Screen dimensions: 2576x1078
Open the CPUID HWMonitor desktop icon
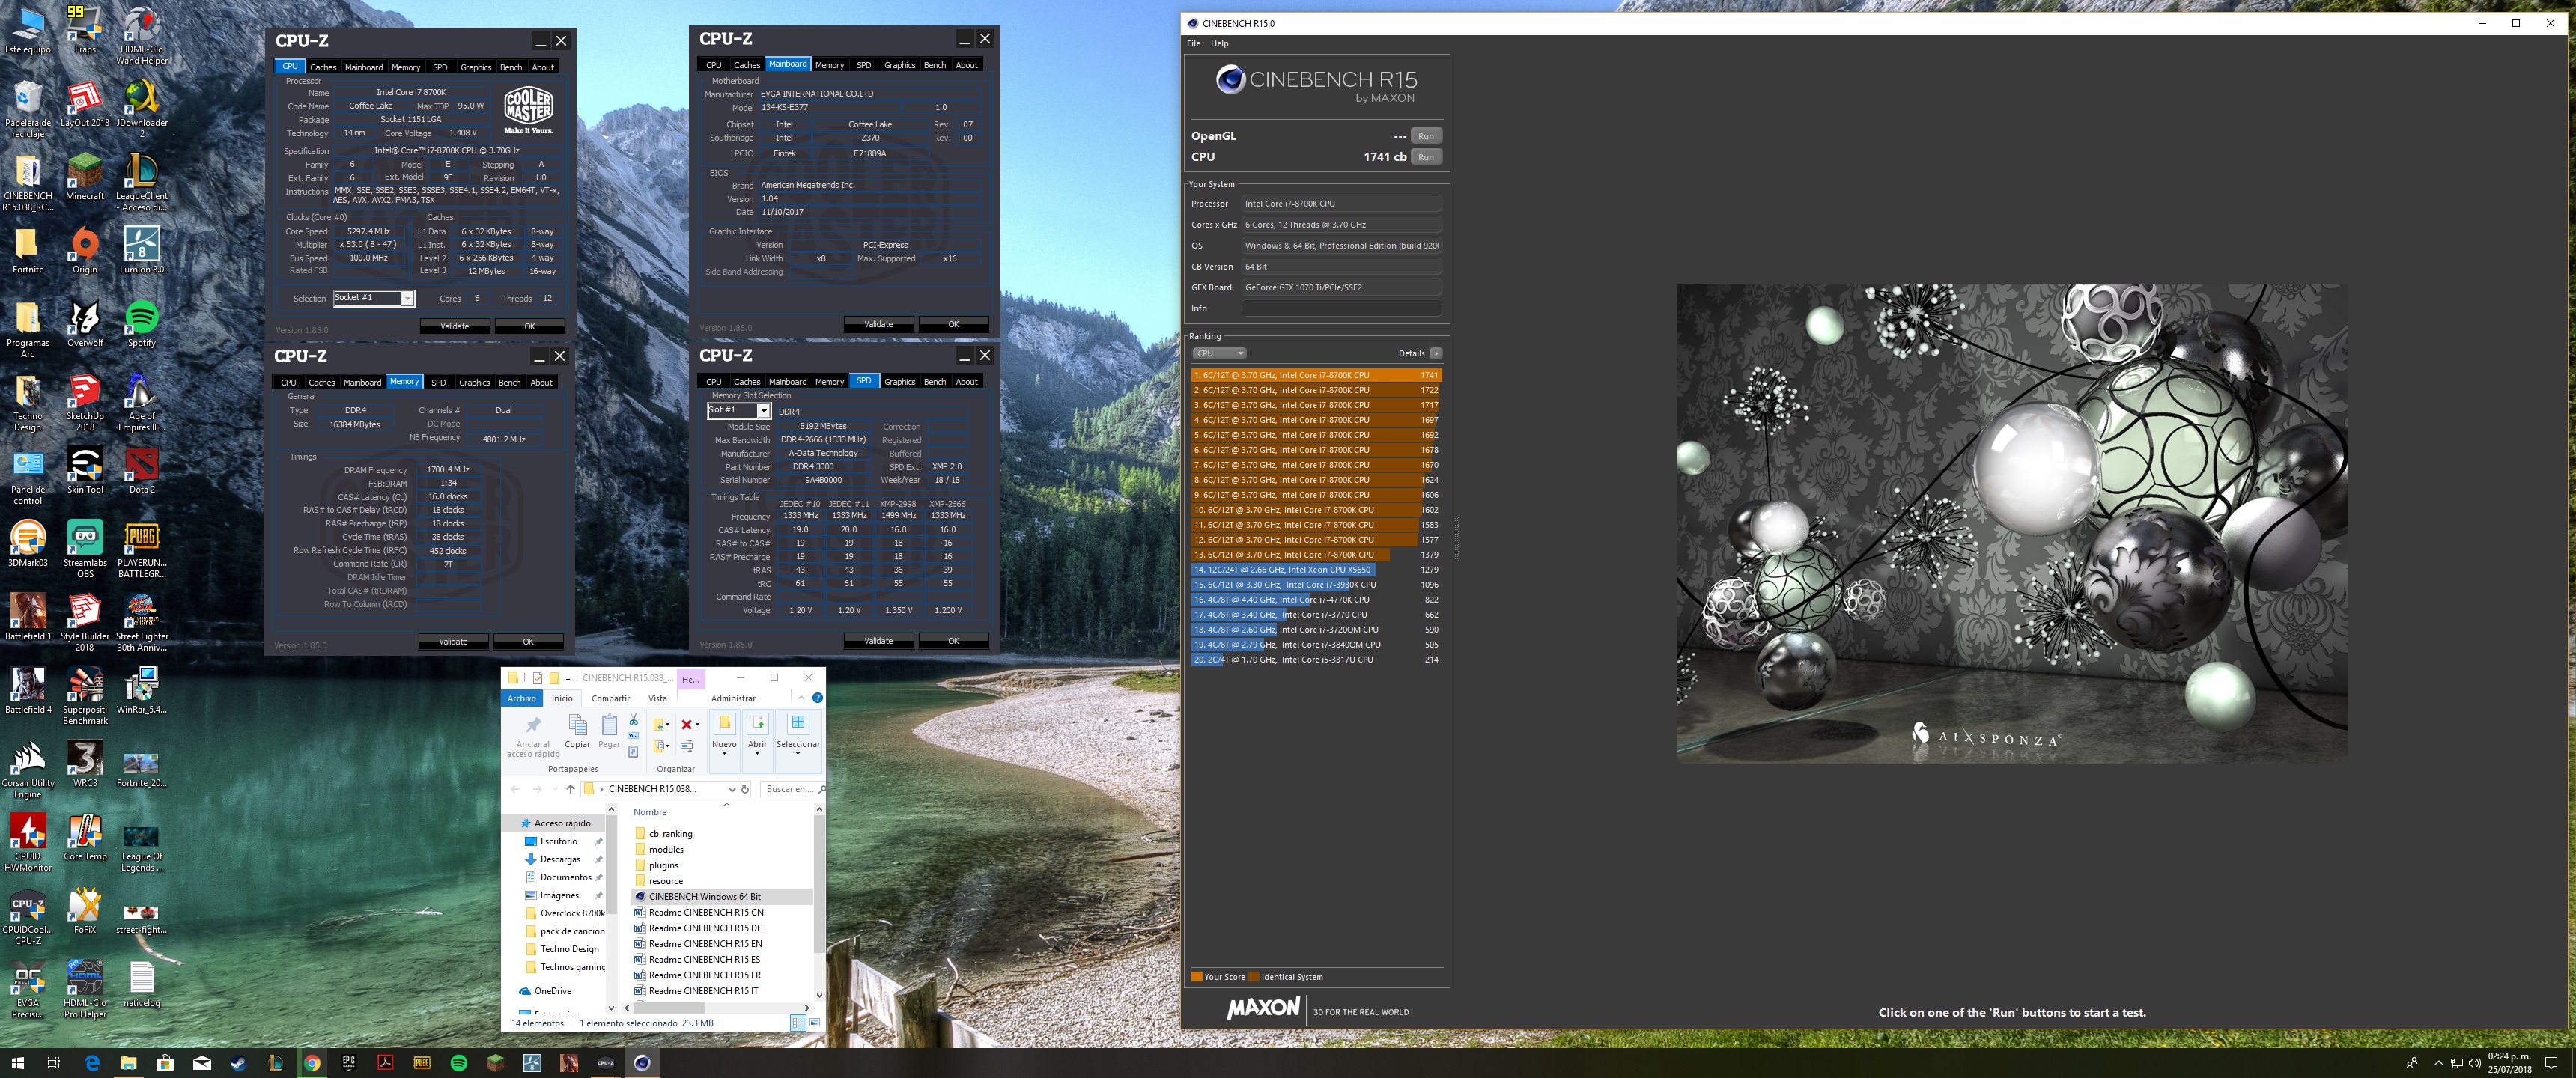[28, 842]
